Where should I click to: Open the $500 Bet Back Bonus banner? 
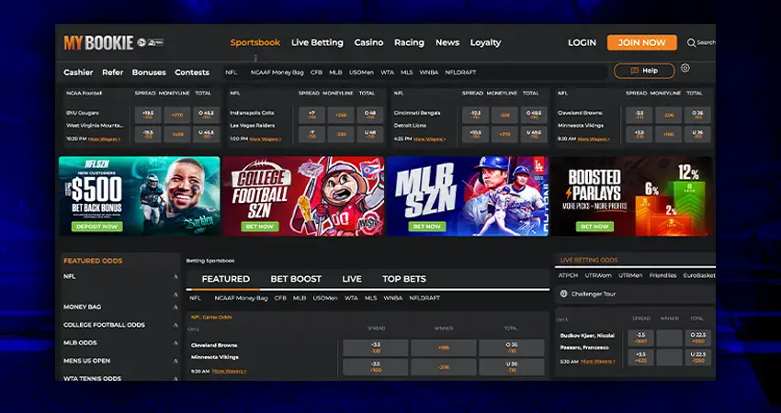(140, 196)
